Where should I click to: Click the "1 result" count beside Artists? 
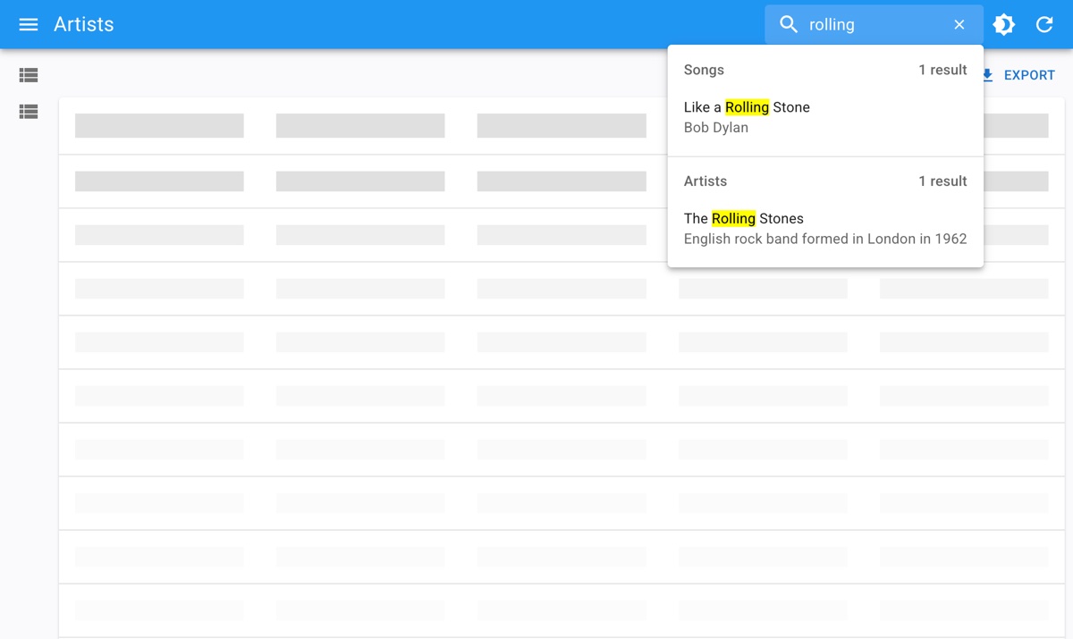[x=942, y=181]
